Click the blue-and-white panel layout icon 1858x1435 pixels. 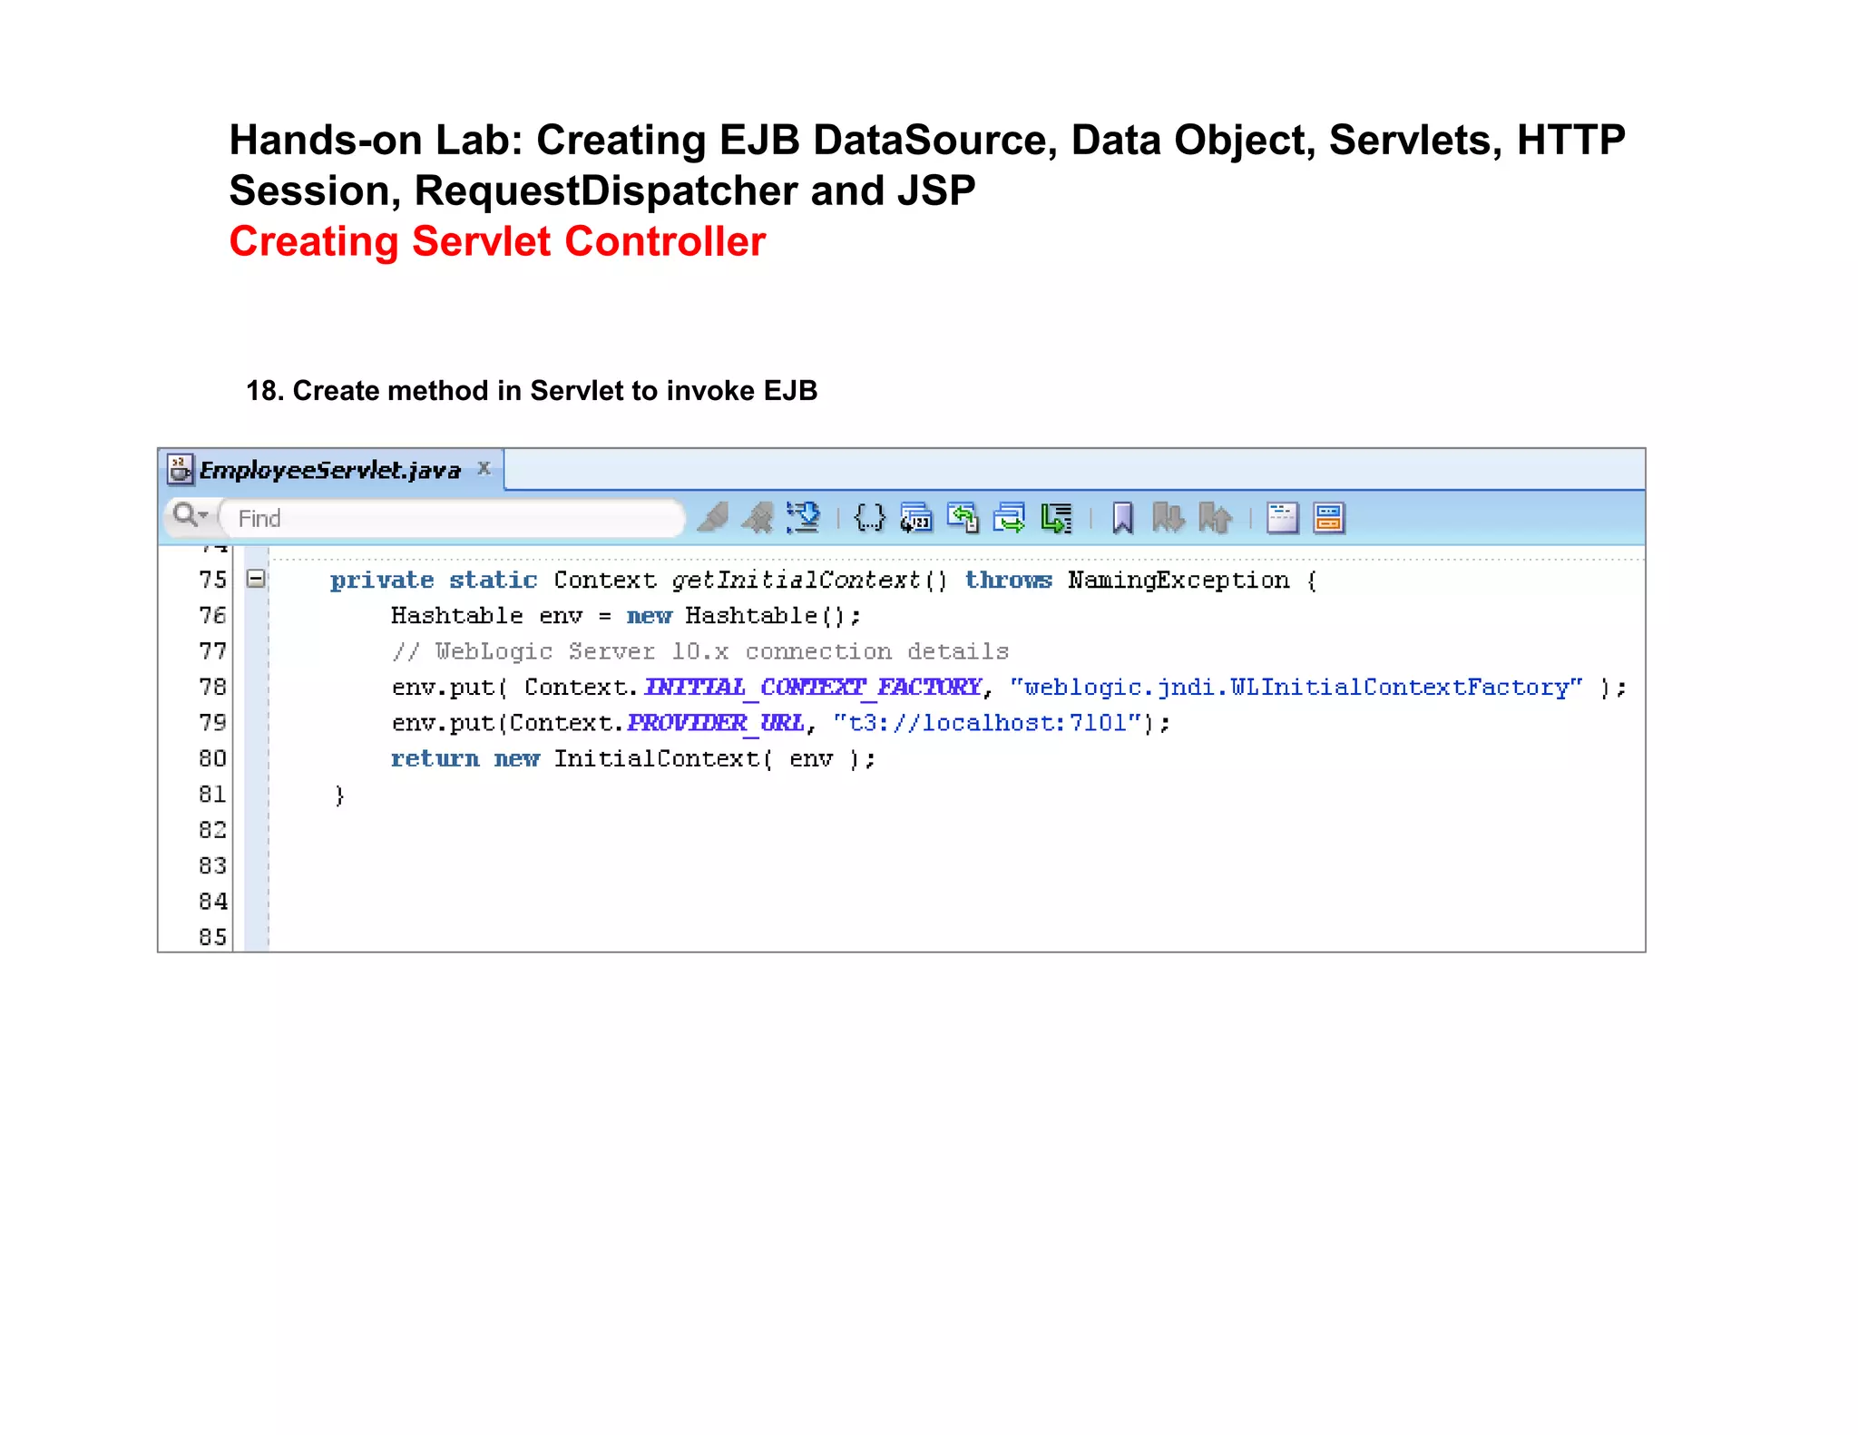click(x=1282, y=517)
